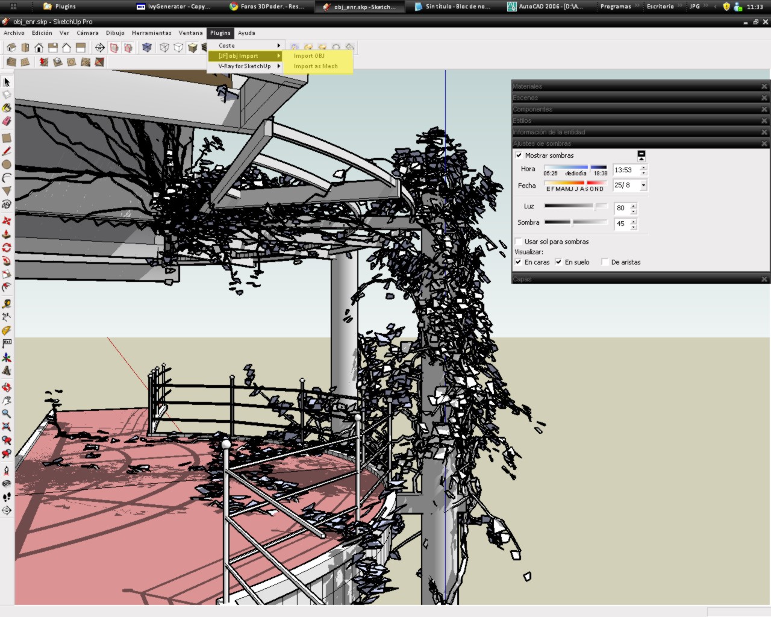This screenshot has height=617, width=771.
Task: Pick the Follow Me tool
Action: [7, 261]
